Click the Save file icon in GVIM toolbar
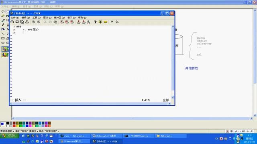The width and height of the screenshot is (257, 144). [17, 22]
